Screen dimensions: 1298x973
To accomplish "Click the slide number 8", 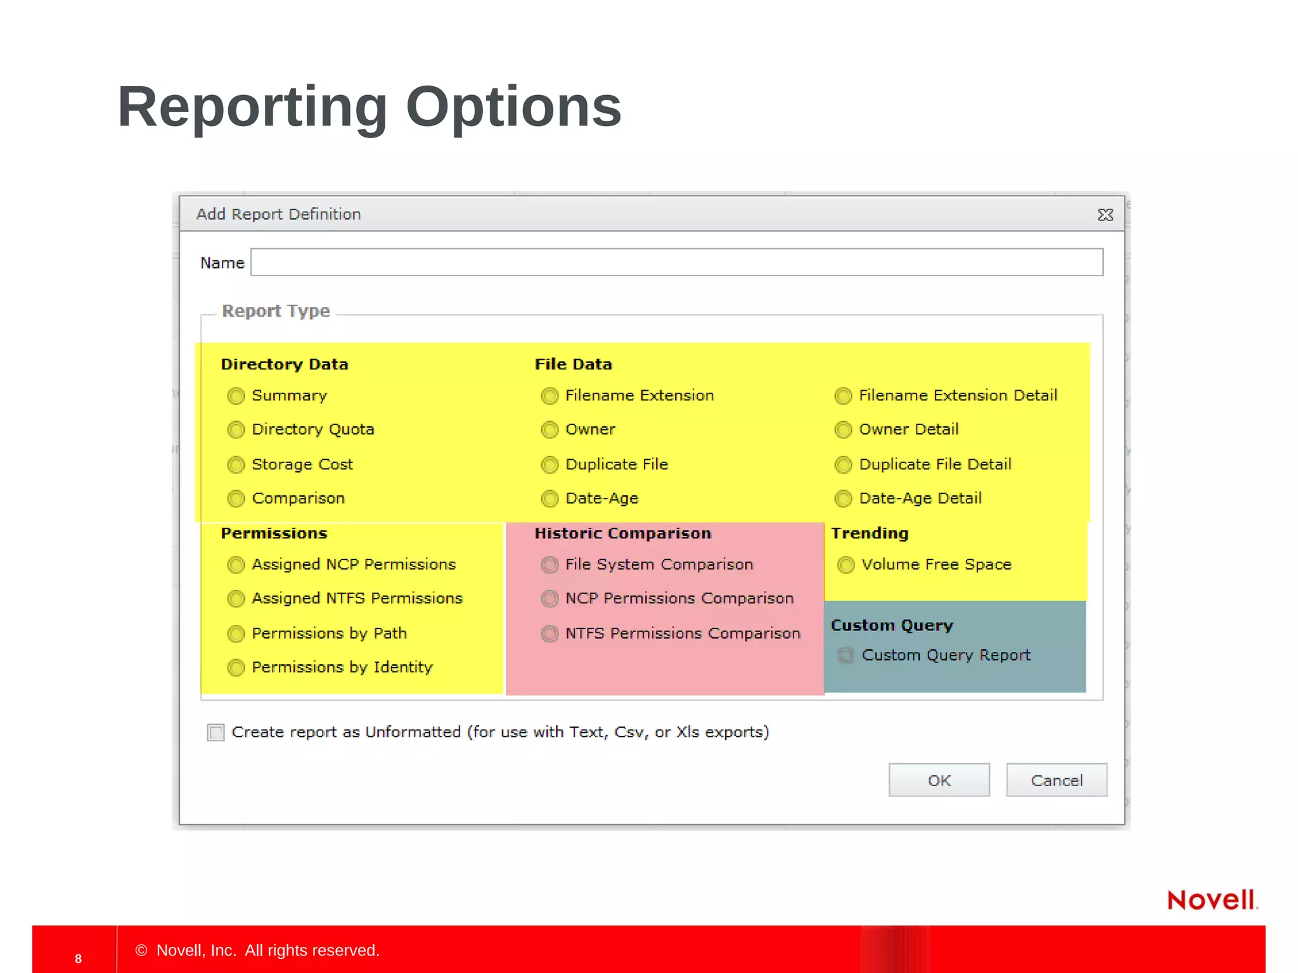I will (x=79, y=958).
